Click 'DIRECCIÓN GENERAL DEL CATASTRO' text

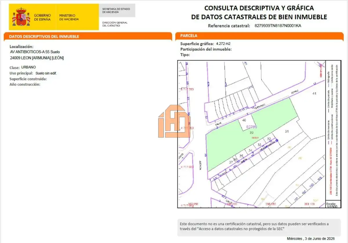click(x=115, y=24)
